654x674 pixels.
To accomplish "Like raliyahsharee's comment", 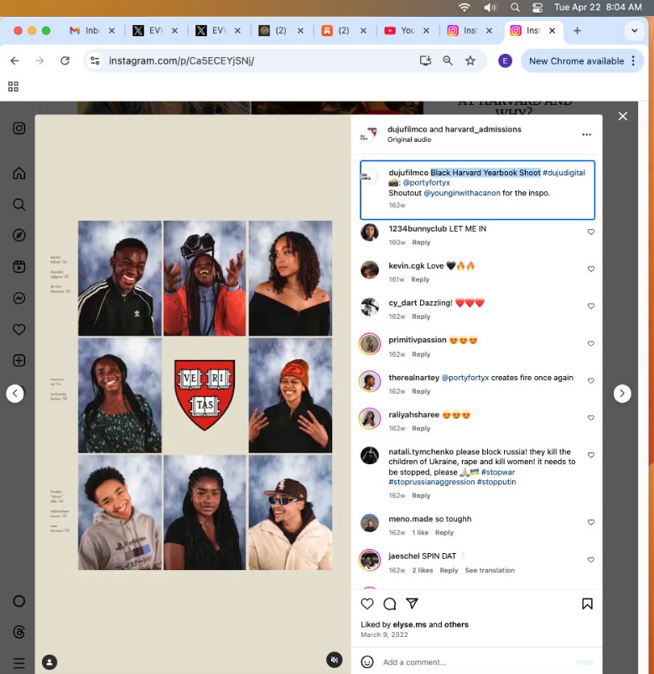I will pyautogui.click(x=591, y=418).
